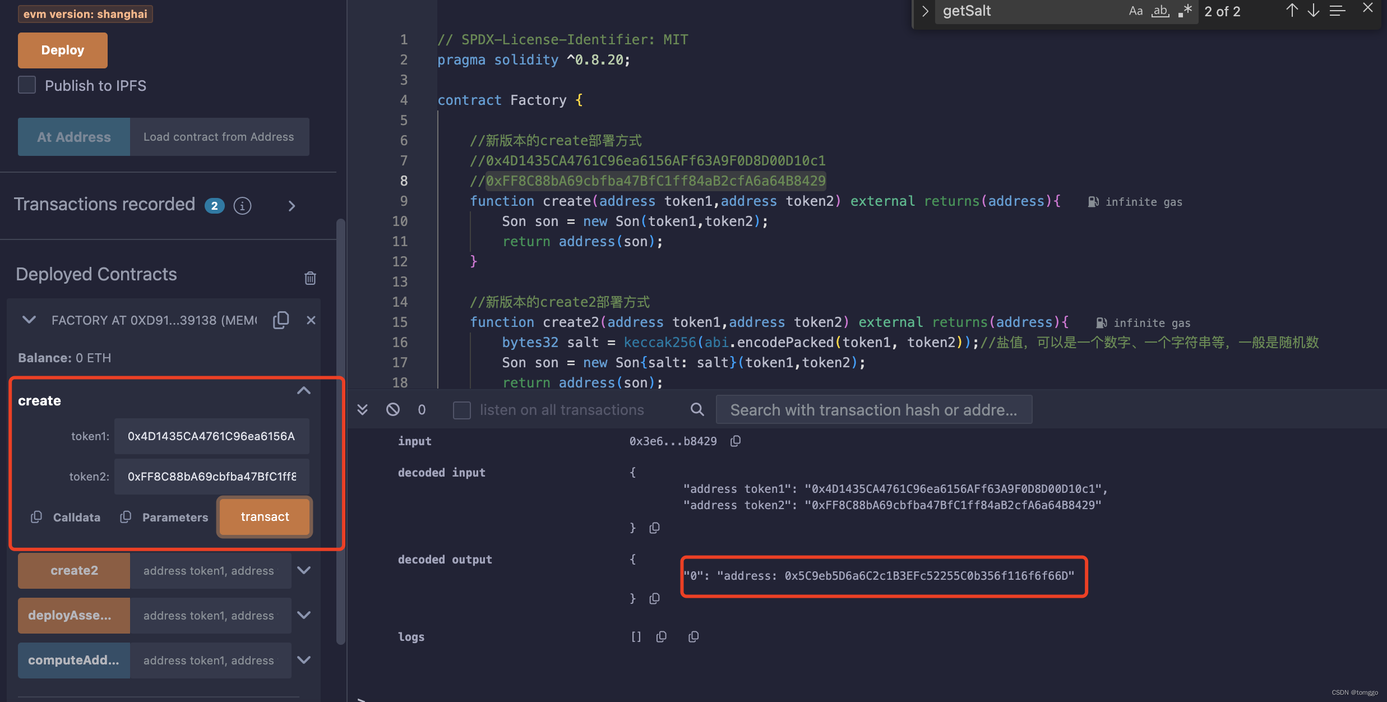Collapse the create function panel
The image size is (1387, 702).
point(303,390)
